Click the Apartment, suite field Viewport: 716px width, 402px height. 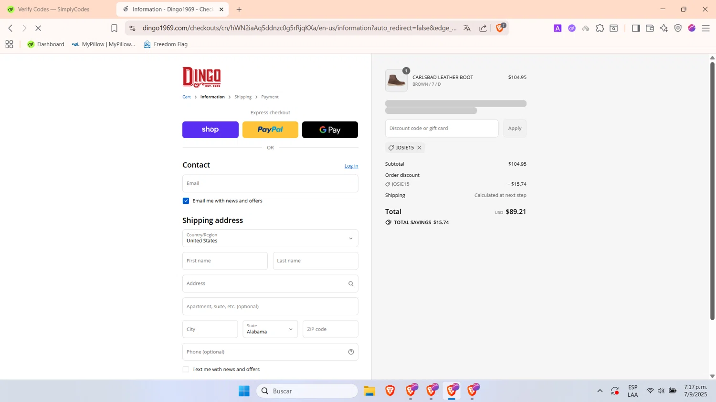(x=270, y=306)
